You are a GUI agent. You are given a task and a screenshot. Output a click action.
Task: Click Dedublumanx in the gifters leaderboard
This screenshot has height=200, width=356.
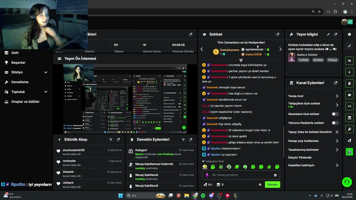[x=229, y=50]
